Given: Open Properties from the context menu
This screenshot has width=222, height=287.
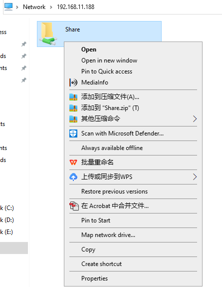Looking at the screenshot, I should click(94, 278).
